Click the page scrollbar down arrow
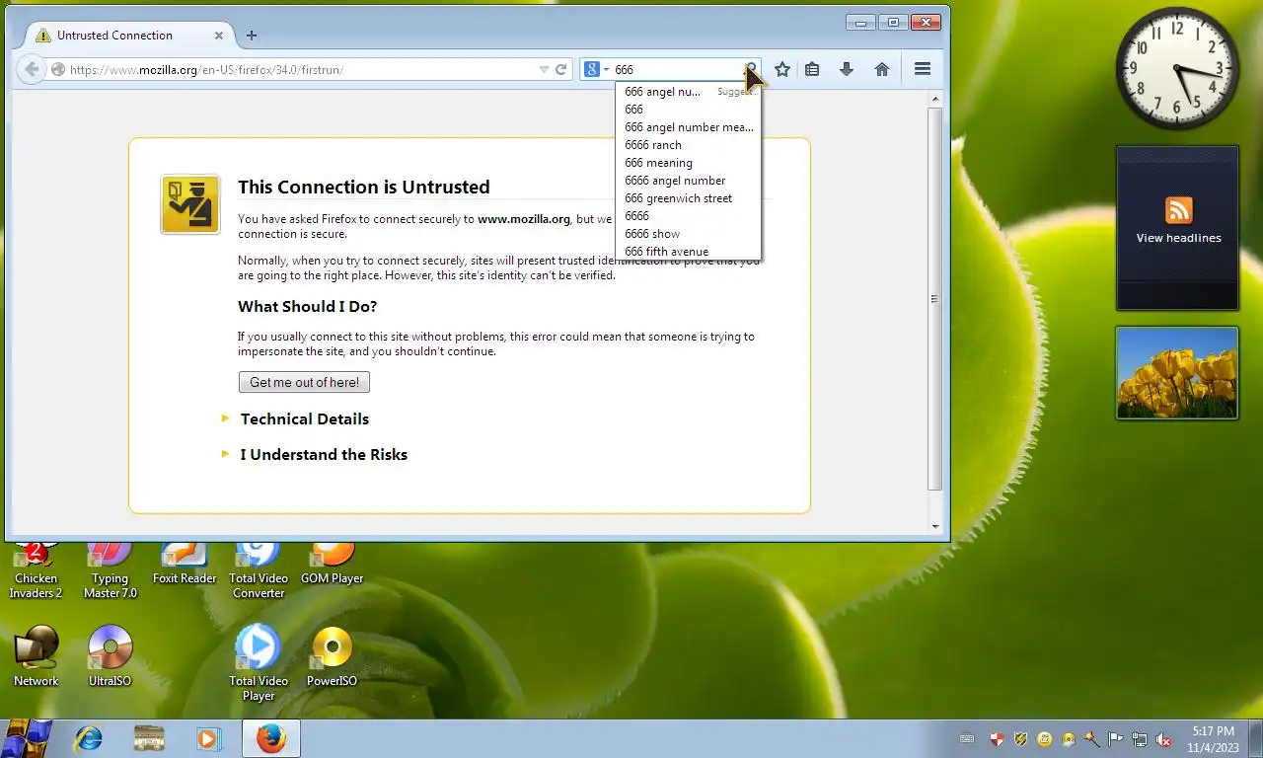The height and width of the screenshot is (758, 1263). coord(935,527)
